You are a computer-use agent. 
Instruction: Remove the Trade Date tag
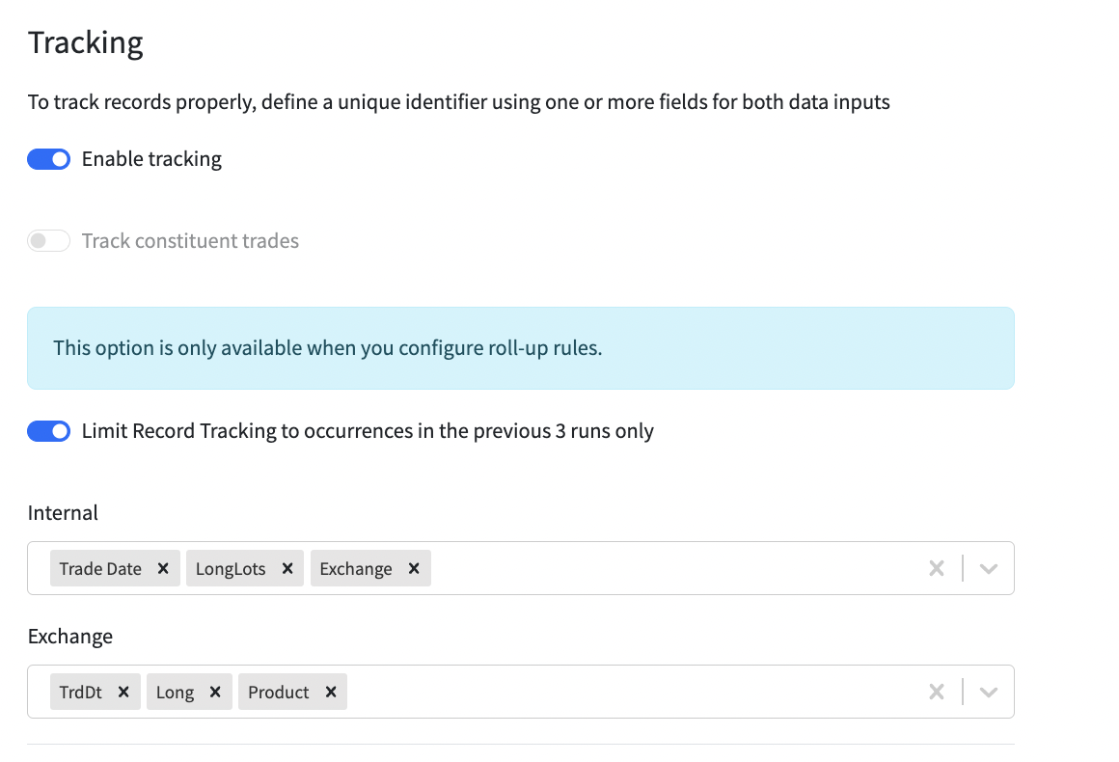click(163, 569)
